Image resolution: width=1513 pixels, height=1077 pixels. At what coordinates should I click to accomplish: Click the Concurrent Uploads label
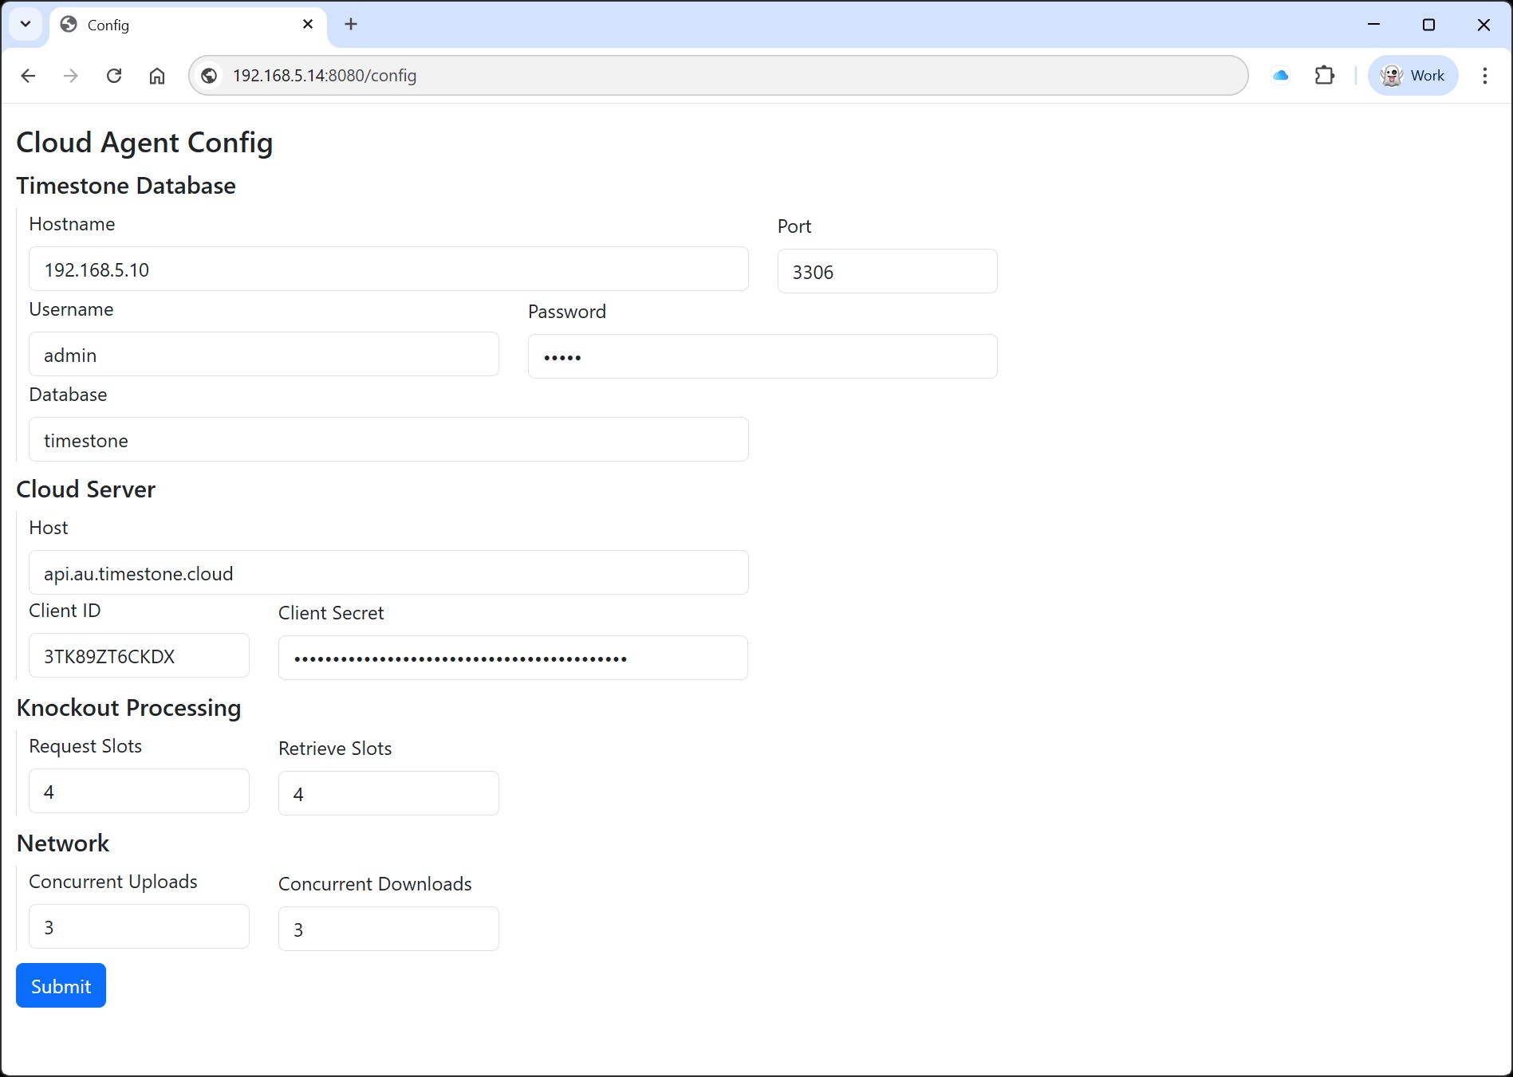tap(113, 882)
